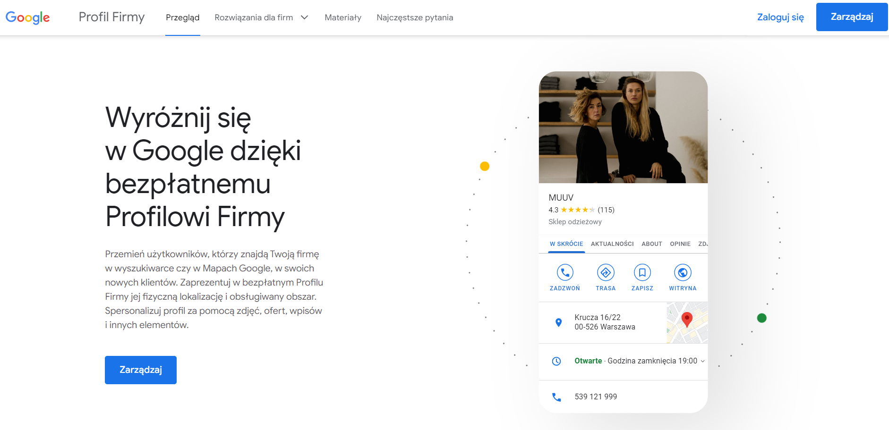Select the W SKRÓCIE tab
The height and width of the screenshot is (430, 889).
pos(566,244)
